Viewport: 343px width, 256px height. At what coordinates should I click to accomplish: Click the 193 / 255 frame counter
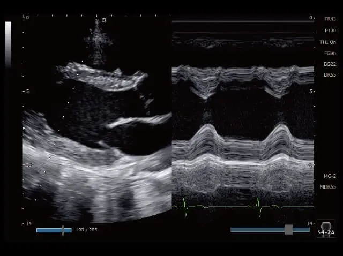tap(86, 230)
